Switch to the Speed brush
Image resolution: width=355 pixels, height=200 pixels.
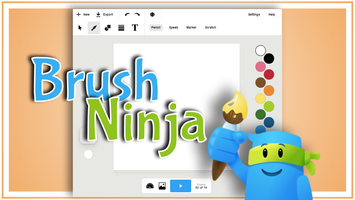pyautogui.click(x=173, y=27)
